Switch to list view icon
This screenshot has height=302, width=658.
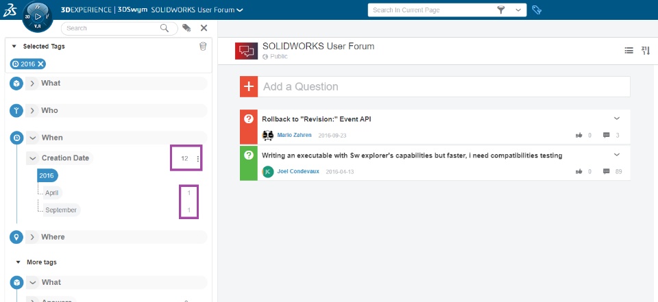coord(629,50)
